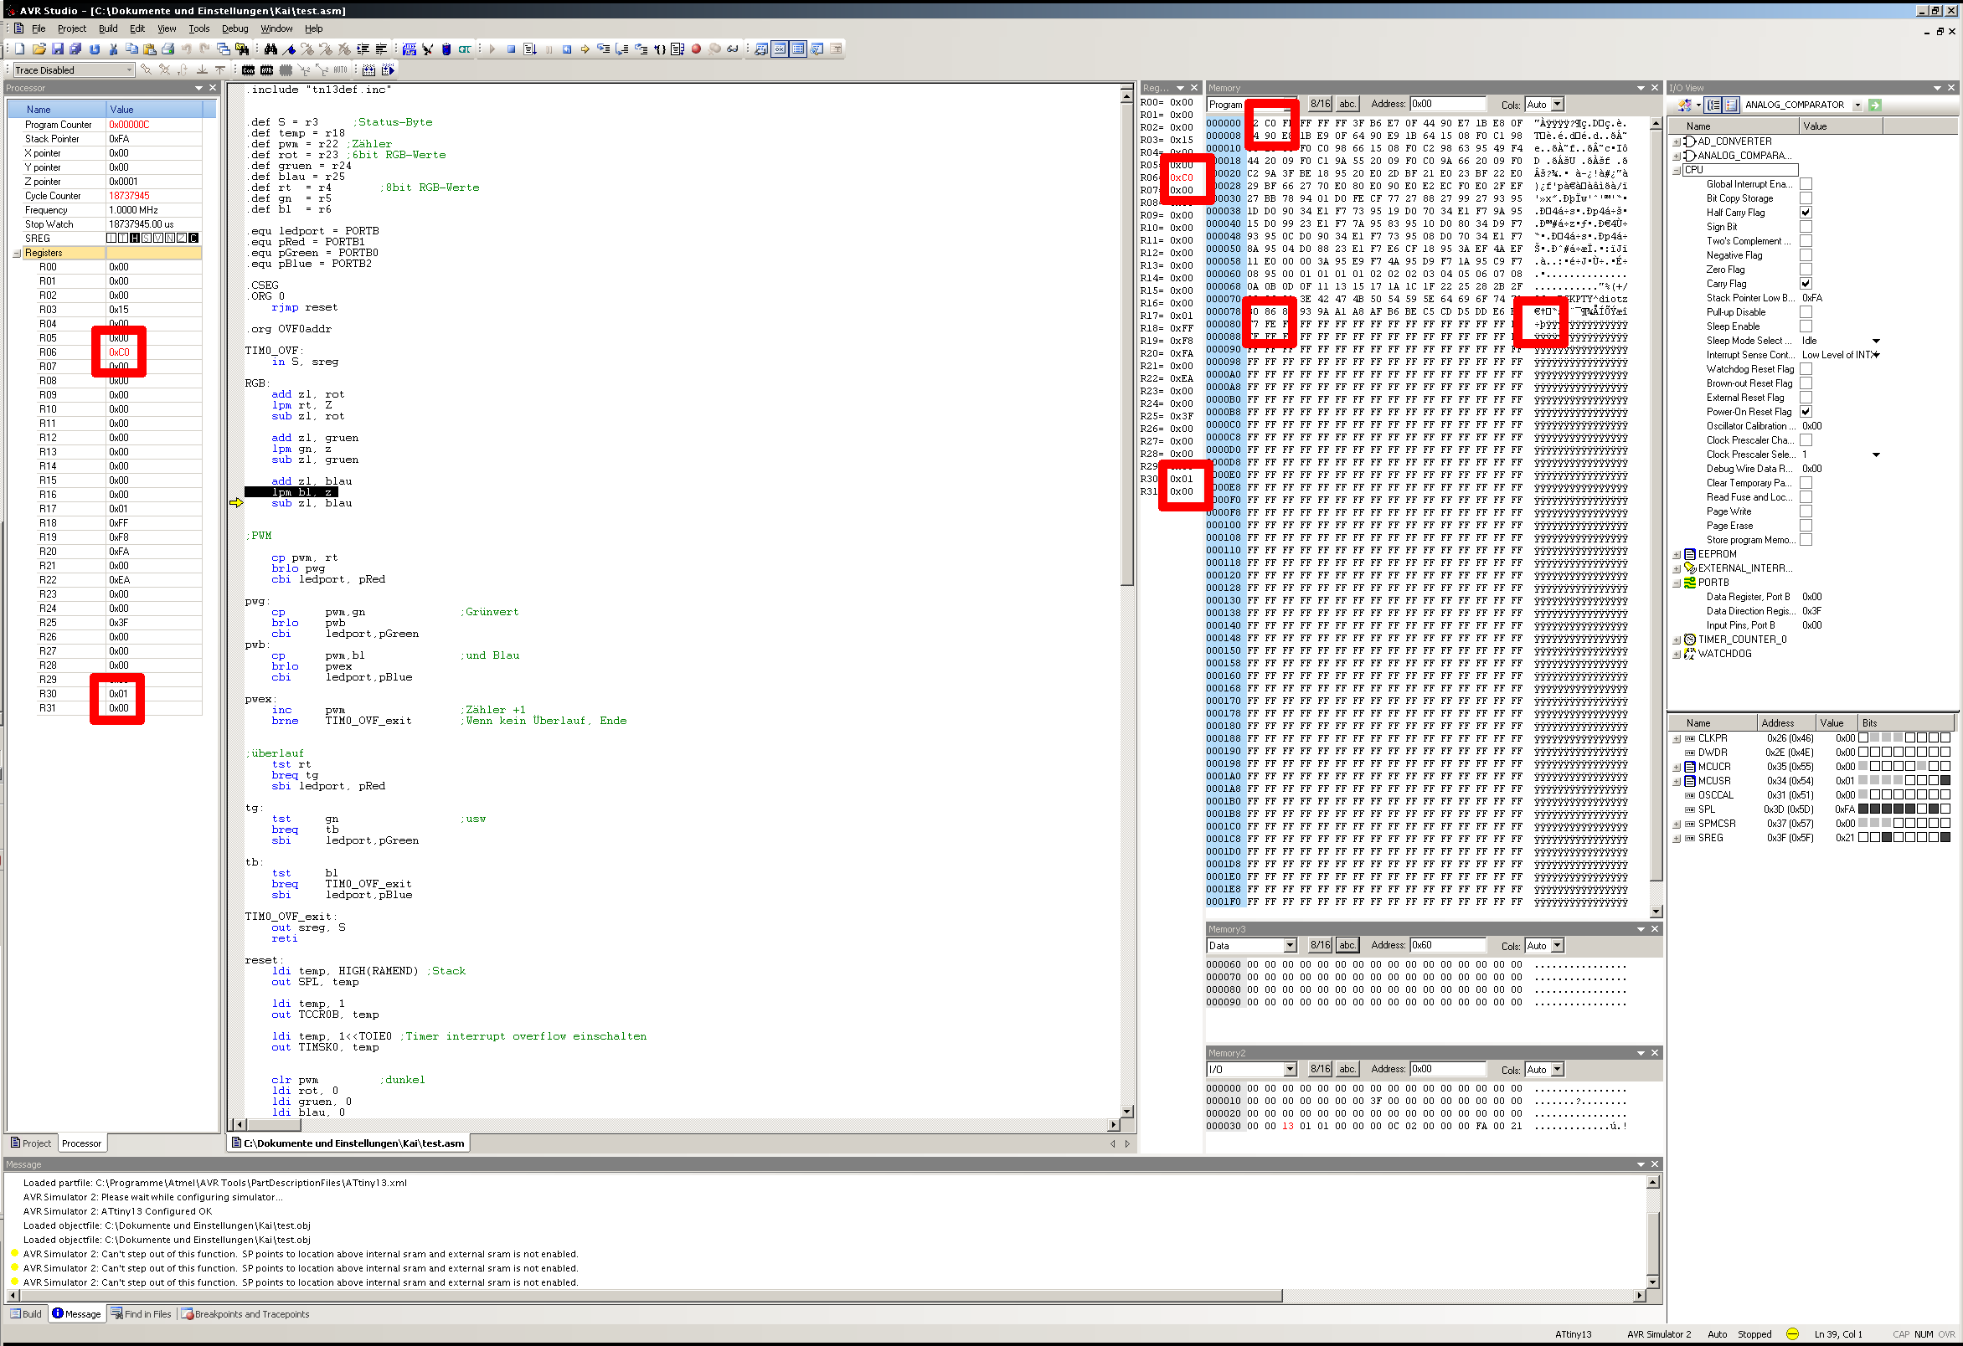Click the Show Next Statement yellow arrow
This screenshot has height=1346, width=1963.
(585, 49)
